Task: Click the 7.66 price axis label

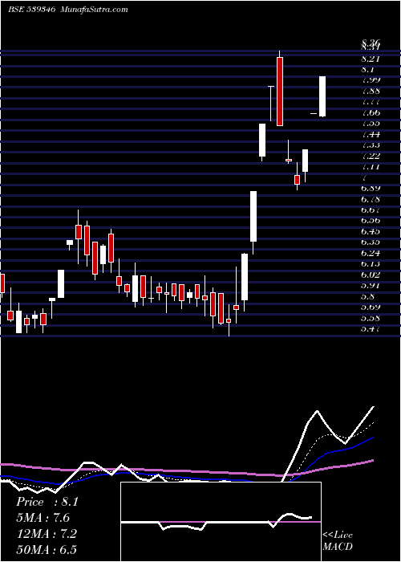Action: [371, 113]
